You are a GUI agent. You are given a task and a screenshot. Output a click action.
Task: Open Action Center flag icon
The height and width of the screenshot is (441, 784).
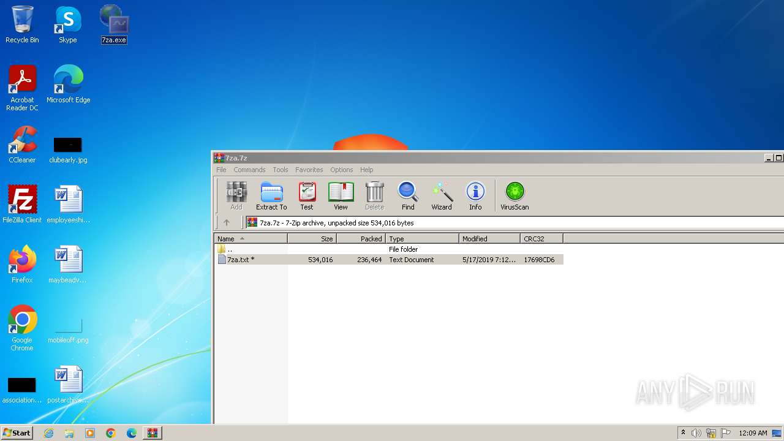pos(726,433)
